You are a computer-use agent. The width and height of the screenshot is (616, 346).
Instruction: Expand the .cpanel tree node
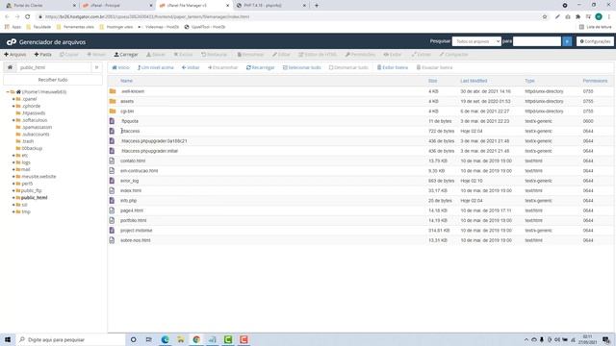pos(13,99)
